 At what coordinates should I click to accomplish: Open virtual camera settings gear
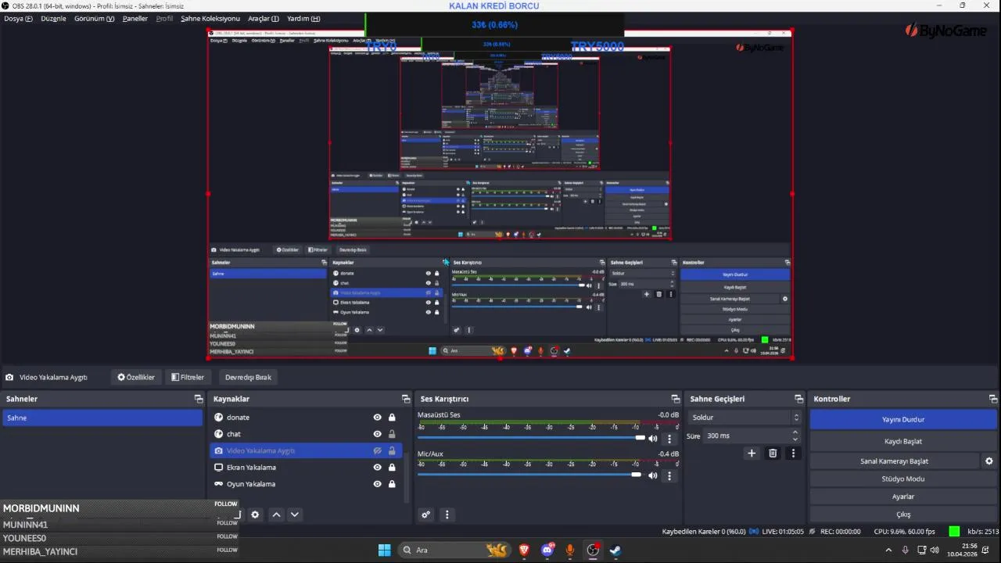989,461
